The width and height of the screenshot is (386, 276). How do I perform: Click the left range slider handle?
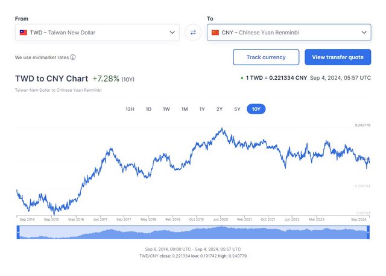[x=17, y=233]
